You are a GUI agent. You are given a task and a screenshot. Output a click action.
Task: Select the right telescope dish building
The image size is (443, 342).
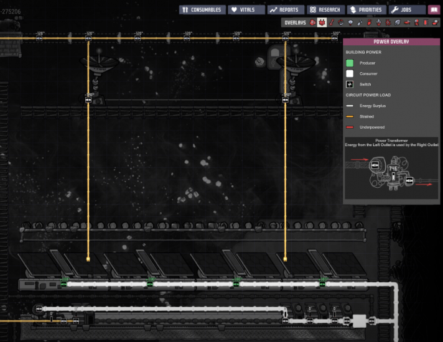(296, 76)
